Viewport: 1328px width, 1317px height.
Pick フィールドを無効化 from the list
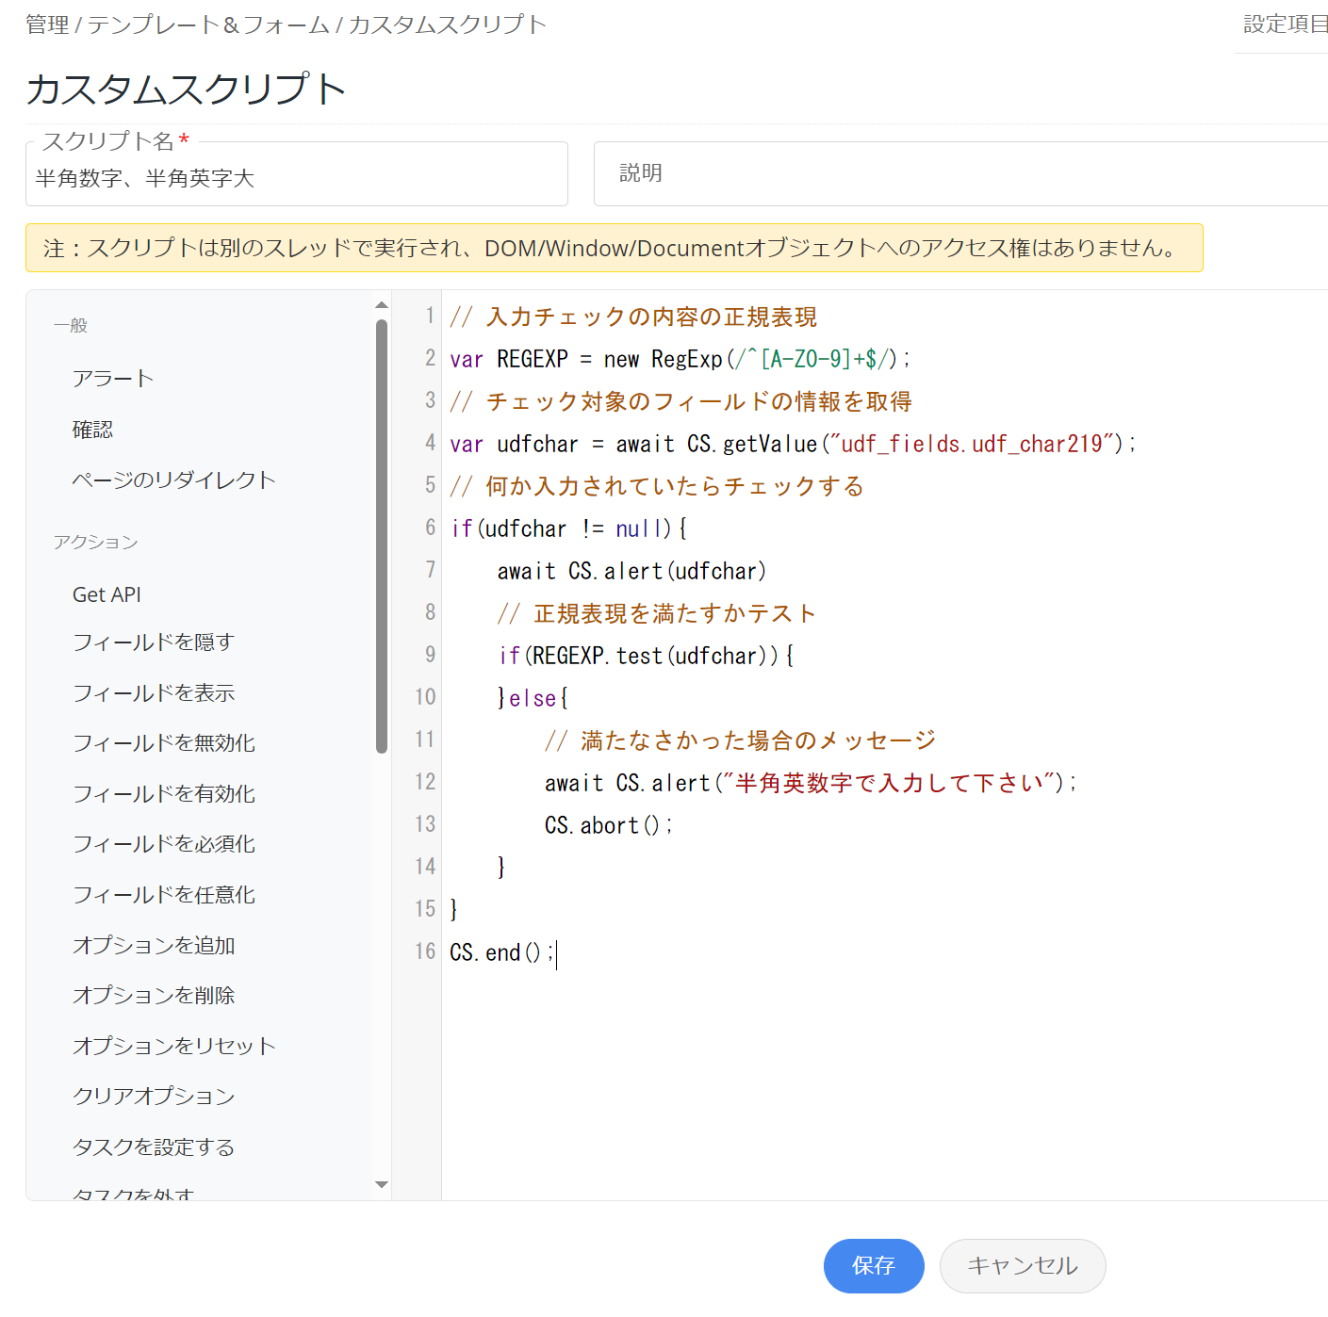(x=163, y=743)
